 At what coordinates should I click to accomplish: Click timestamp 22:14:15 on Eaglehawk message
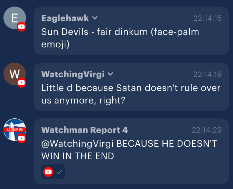coord(207,18)
